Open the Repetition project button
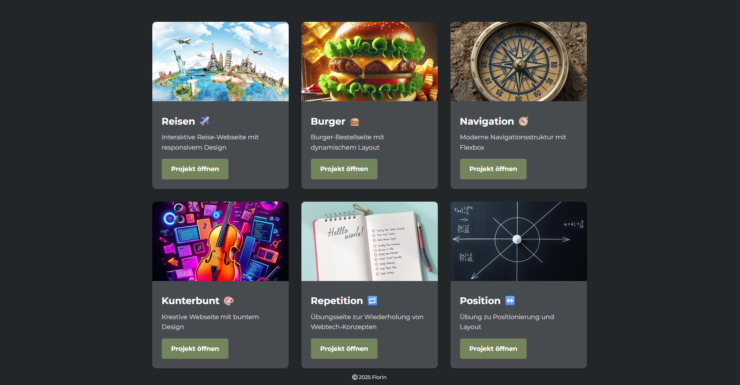The image size is (740, 385). click(344, 349)
